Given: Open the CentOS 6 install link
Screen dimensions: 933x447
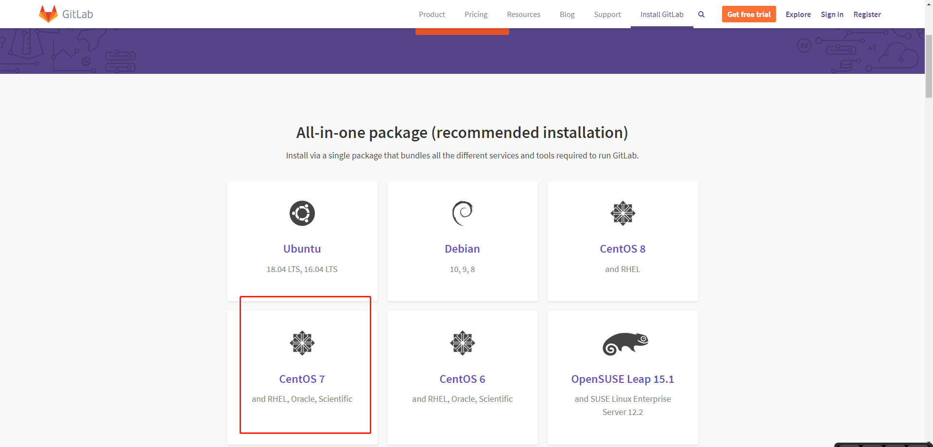Looking at the screenshot, I should (x=462, y=379).
